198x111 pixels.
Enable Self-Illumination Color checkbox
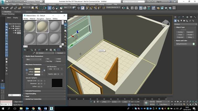point(48,69)
